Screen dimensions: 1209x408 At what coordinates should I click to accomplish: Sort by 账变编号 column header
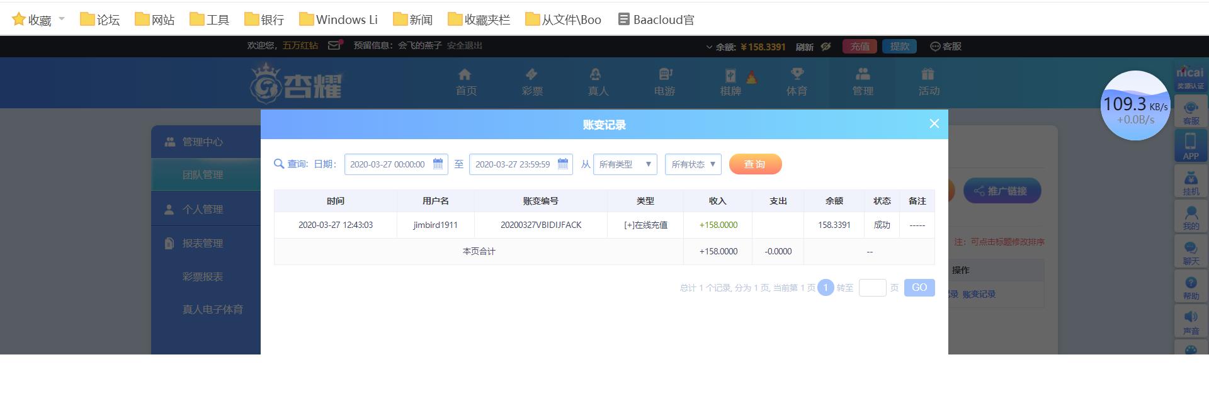pyautogui.click(x=541, y=201)
